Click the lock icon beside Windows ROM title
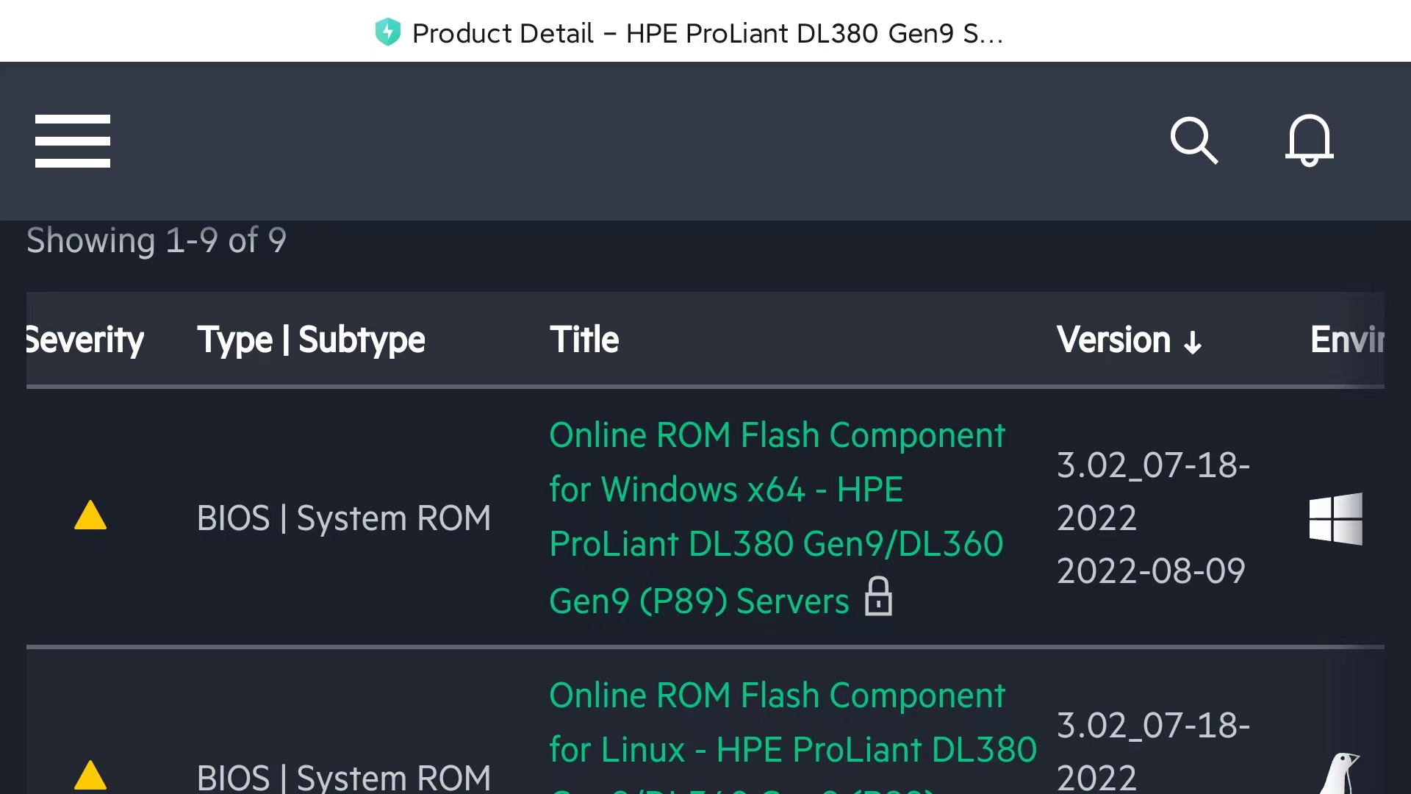 point(878,596)
